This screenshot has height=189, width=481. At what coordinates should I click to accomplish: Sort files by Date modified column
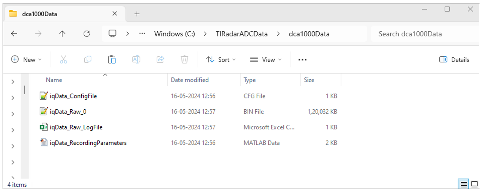[x=190, y=80]
